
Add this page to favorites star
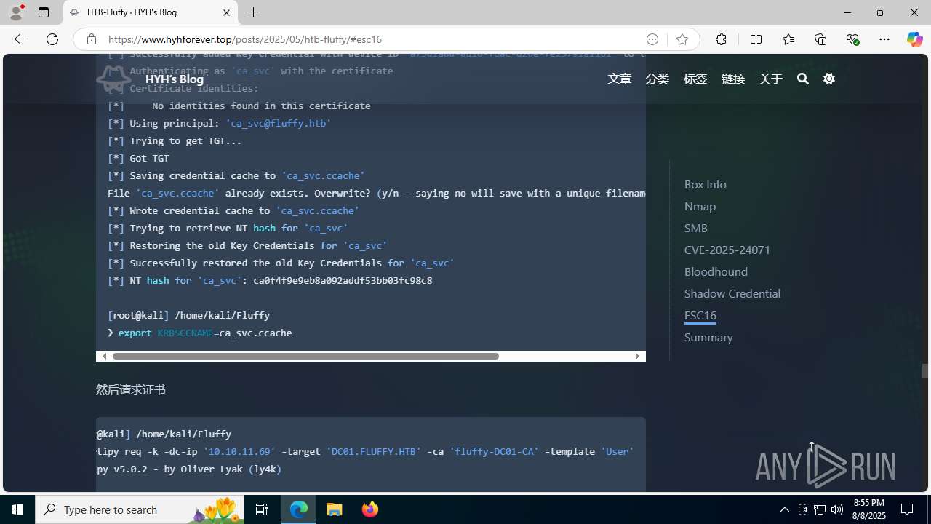tap(682, 39)
